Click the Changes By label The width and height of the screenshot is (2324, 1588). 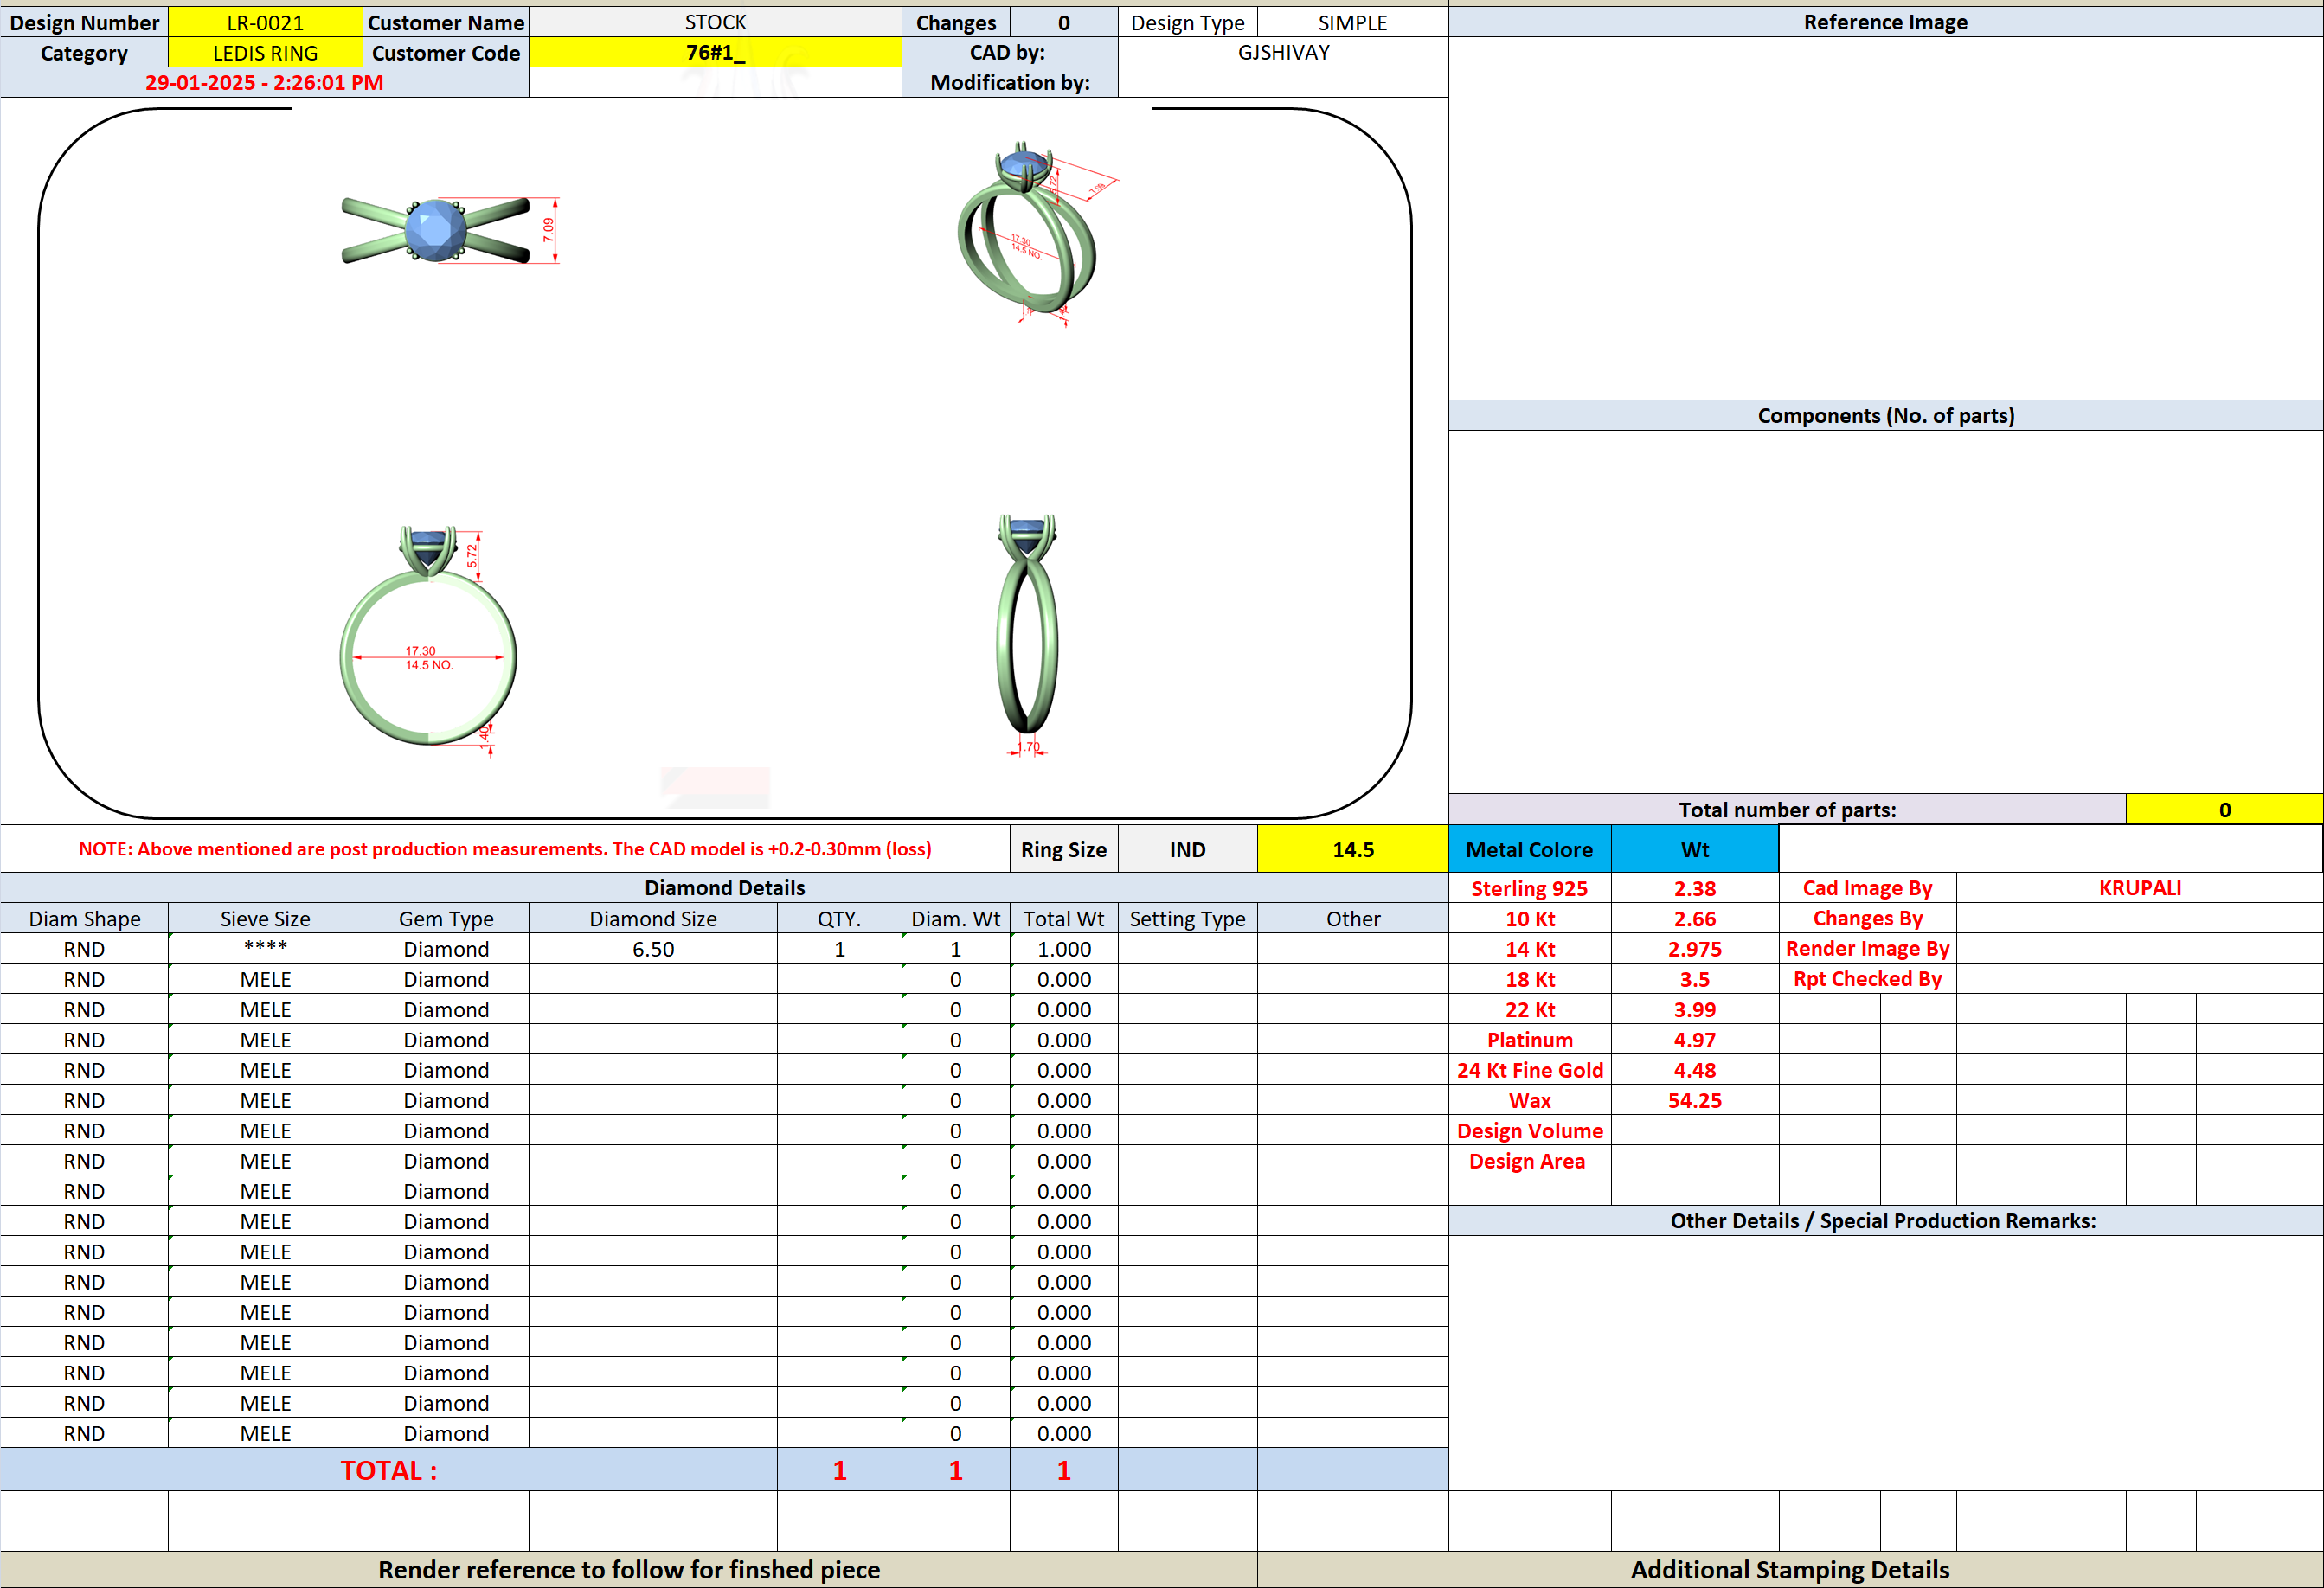[1867, 919]
